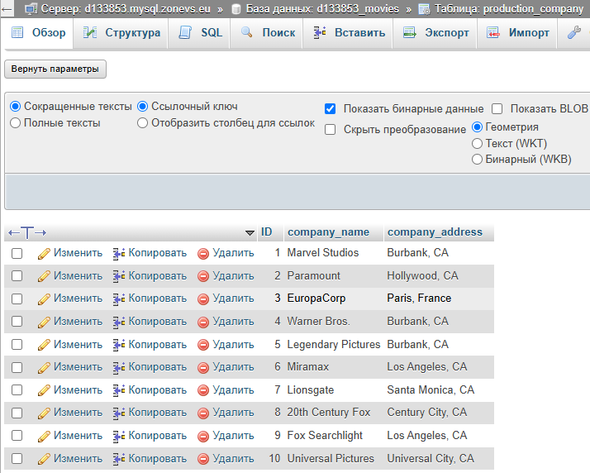The height and width of the screenshot is (473, 590).
Task: Click the server icon in breadcrumb
Action: pos(31,8)
